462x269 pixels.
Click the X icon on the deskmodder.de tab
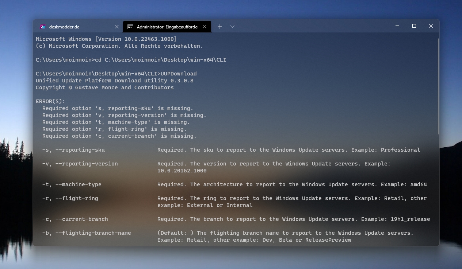point(117,27)
